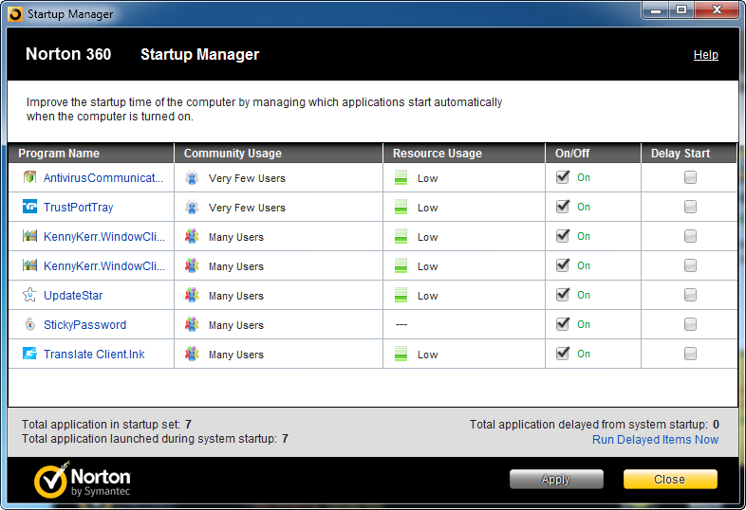Click the AntivirusCommunicat program icon
The height and width of the screenshot is (510, 746).
pos(29,177)
